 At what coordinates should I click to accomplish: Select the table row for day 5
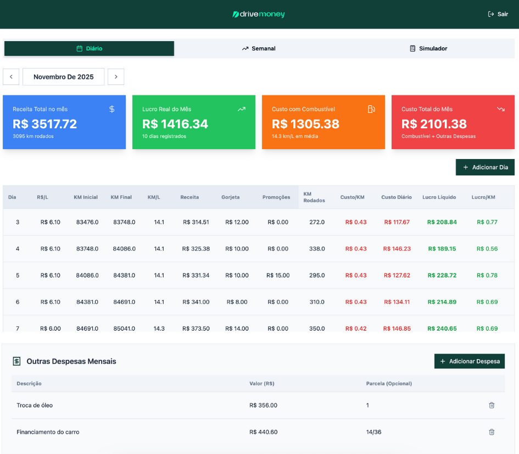[258, 275]
